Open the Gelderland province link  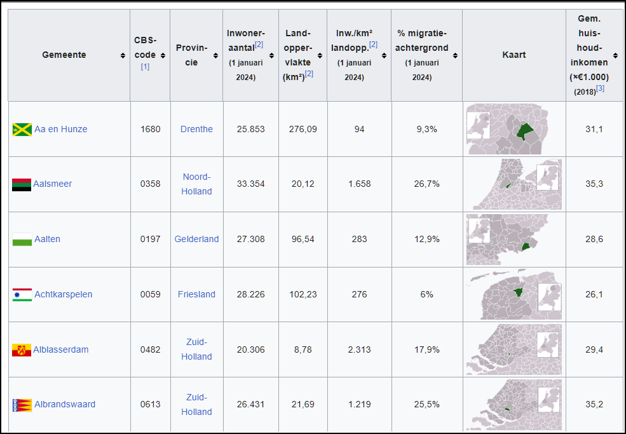pos(196,239)
